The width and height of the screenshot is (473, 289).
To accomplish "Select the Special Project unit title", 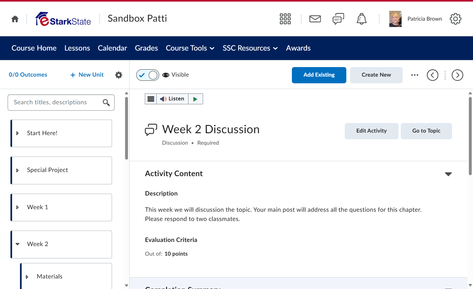I will point(47,170).
